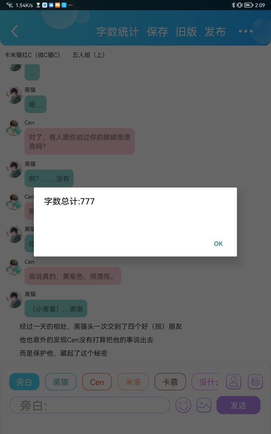Tap the Wi-Fi status icon

tap(9, 5)
